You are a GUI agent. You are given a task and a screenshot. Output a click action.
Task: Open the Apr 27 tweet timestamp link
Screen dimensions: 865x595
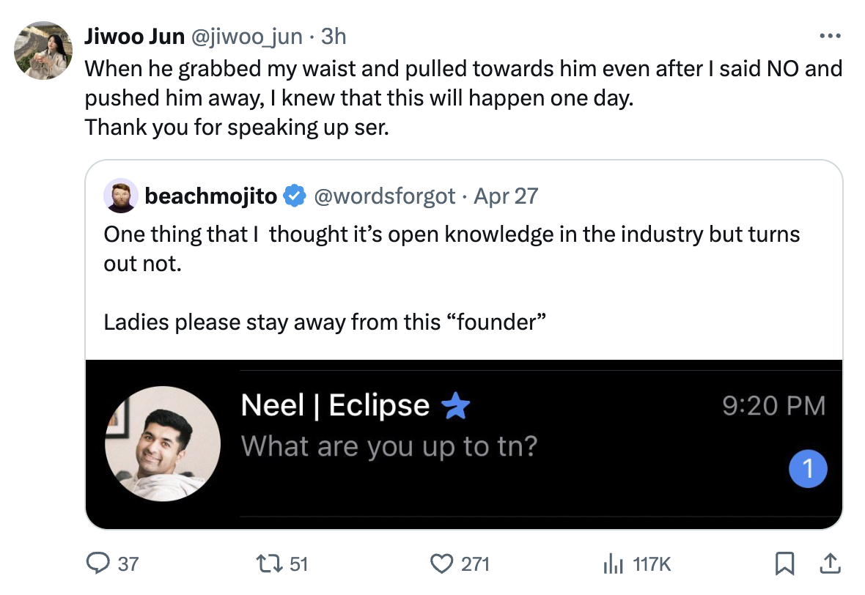point(506,196)
